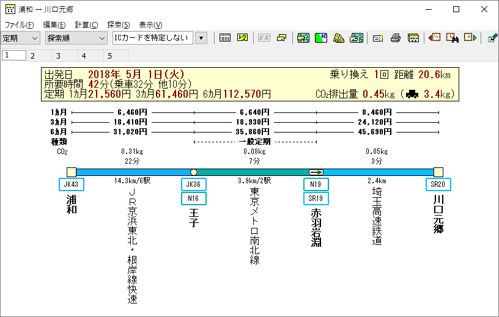The image size is (499, 317).
Task: Select route result tab 1
Action: click(x=14, y=56)
